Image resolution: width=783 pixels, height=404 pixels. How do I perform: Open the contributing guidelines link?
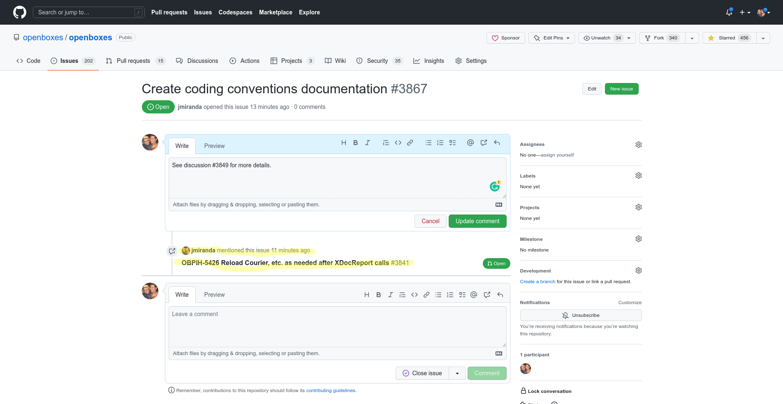[x=331, y=390]
